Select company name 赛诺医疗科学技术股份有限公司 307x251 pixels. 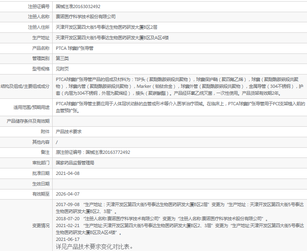coord(85,17)
